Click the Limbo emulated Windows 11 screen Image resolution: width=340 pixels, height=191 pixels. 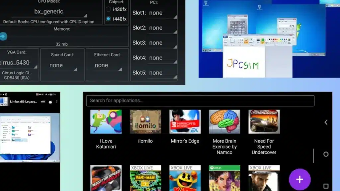coord(30,138)
